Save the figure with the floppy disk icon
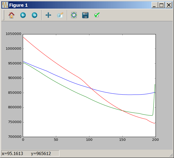The height and width of the screenshot is (158, 174). [85, 15]
